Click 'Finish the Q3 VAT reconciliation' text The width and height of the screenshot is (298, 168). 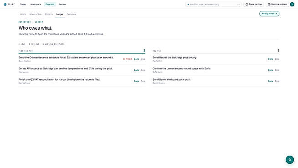59,79
